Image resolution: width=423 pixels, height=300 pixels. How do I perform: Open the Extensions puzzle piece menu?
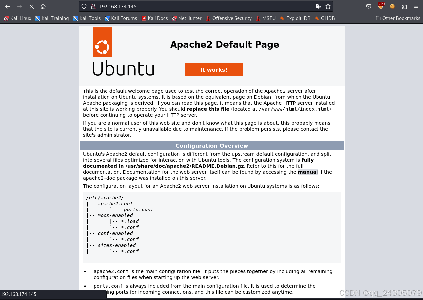point(404,6)
